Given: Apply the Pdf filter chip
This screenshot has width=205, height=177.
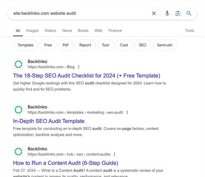Looking at the screenshot, I should pos(66,45).
